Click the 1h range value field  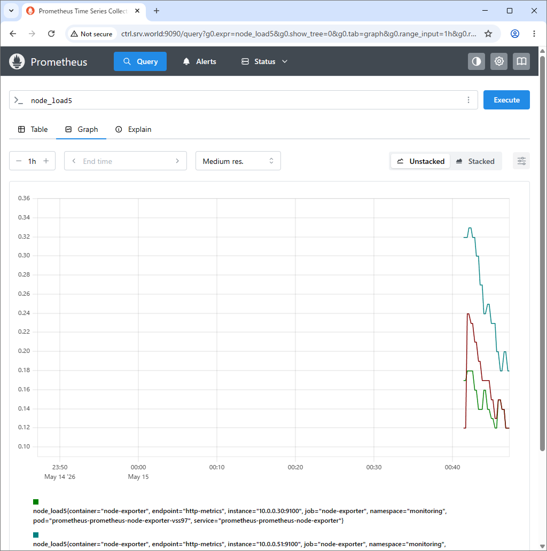coord(32,161)
